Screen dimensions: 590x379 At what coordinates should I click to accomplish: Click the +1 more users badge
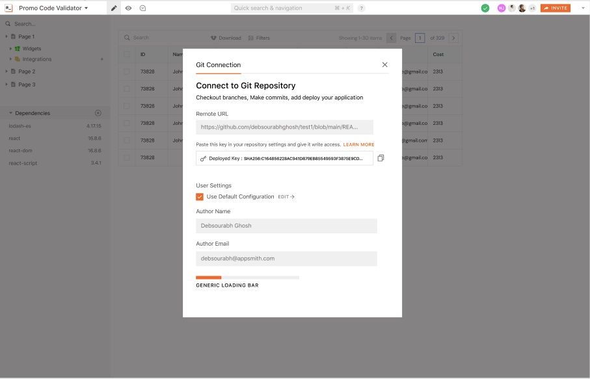pyautogui.click(x=532, y=8)
